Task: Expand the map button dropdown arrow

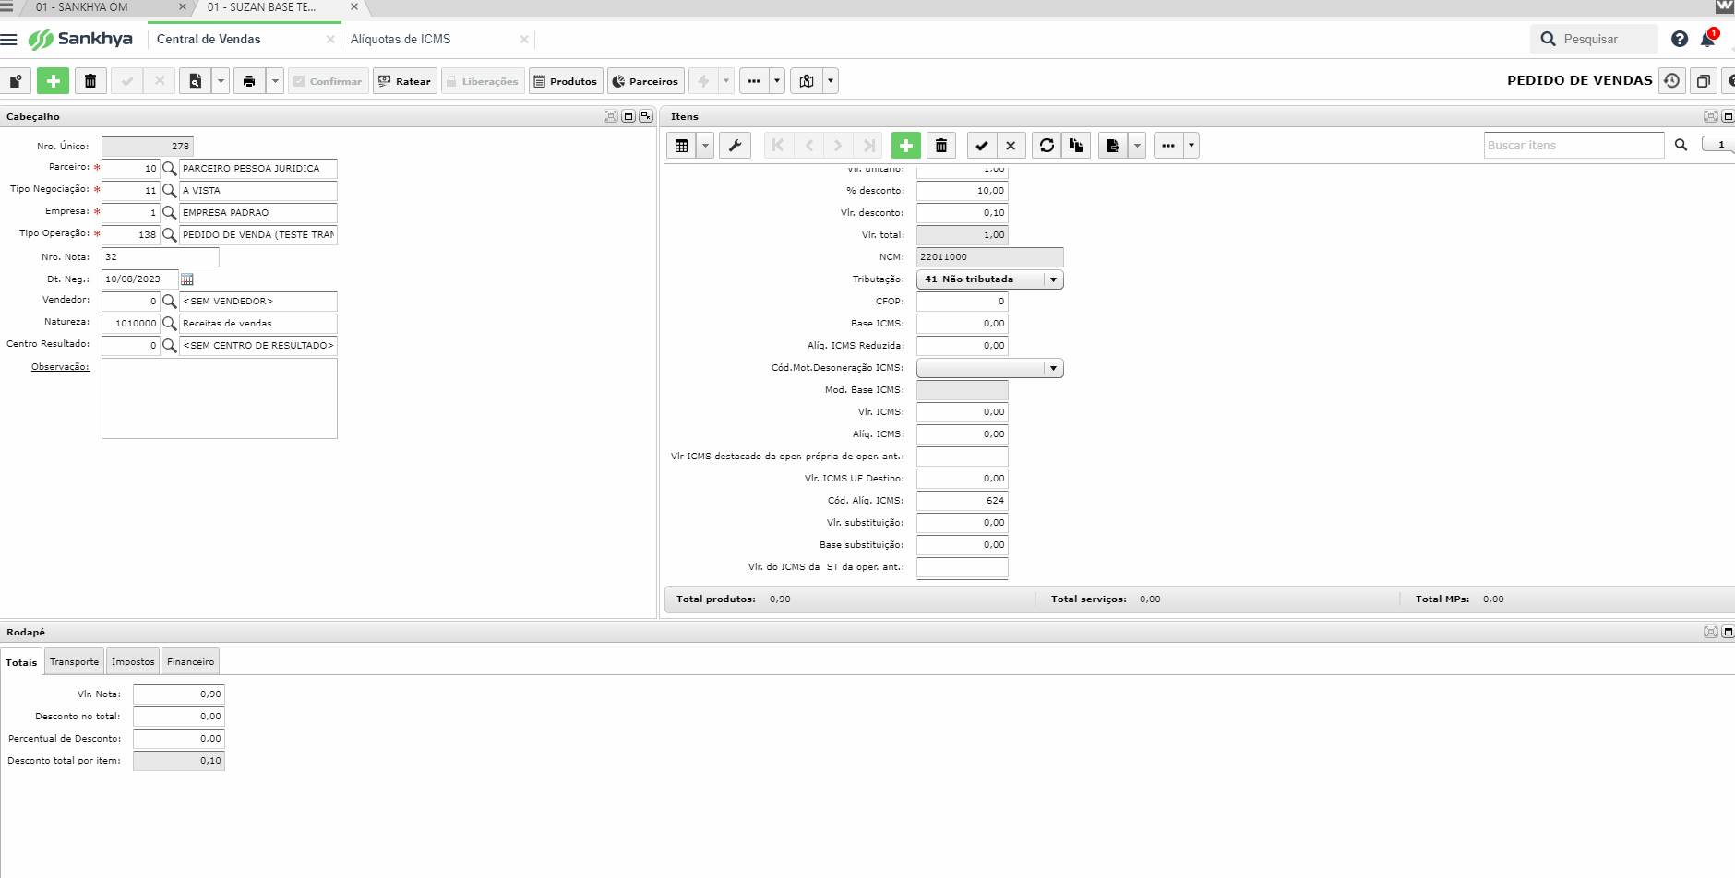Action: 831,81
